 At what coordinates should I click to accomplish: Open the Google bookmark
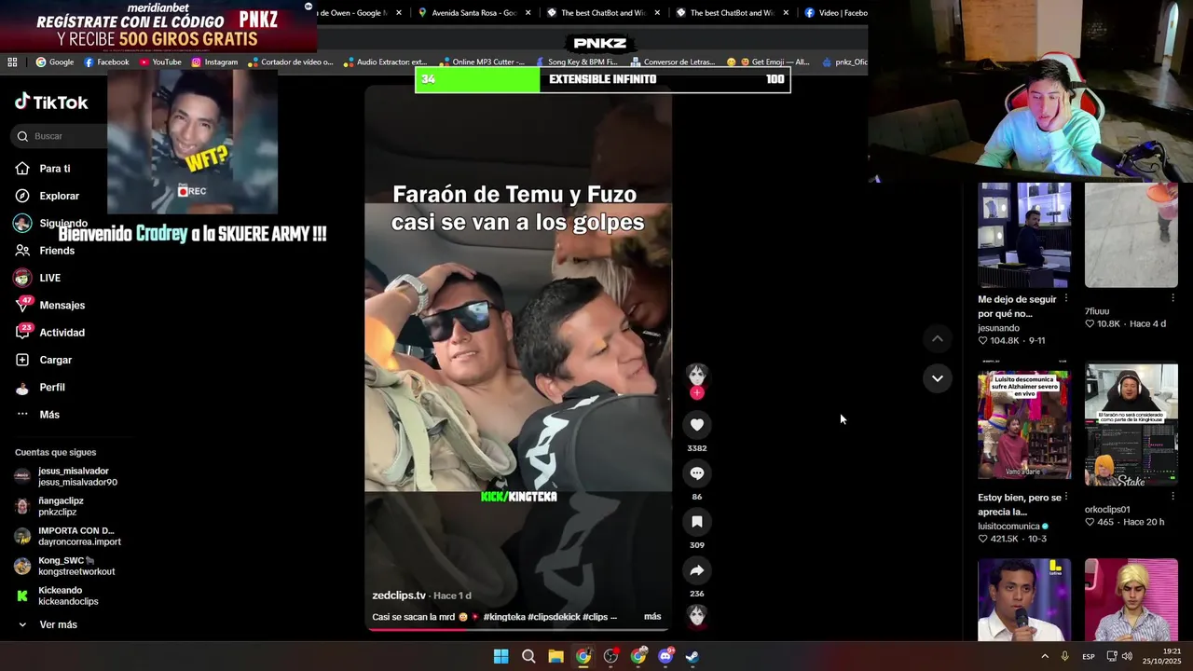click(x=55, y=62)
